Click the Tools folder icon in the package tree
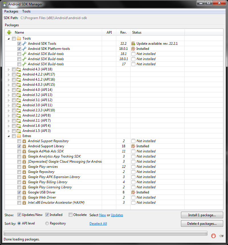 19,38
